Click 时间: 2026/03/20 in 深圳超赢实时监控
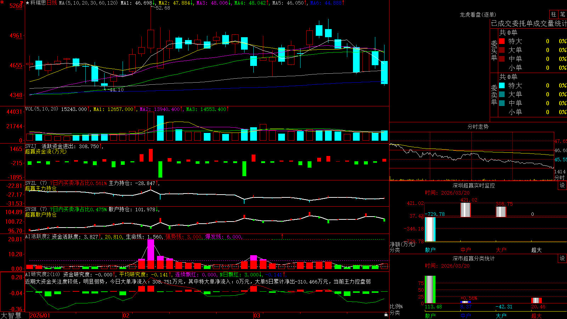Viewport: 567px width, 319px height. click(x=447, y=193)
